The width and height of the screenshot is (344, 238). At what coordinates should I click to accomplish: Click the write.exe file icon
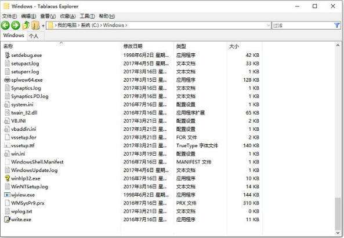(7, 219)
